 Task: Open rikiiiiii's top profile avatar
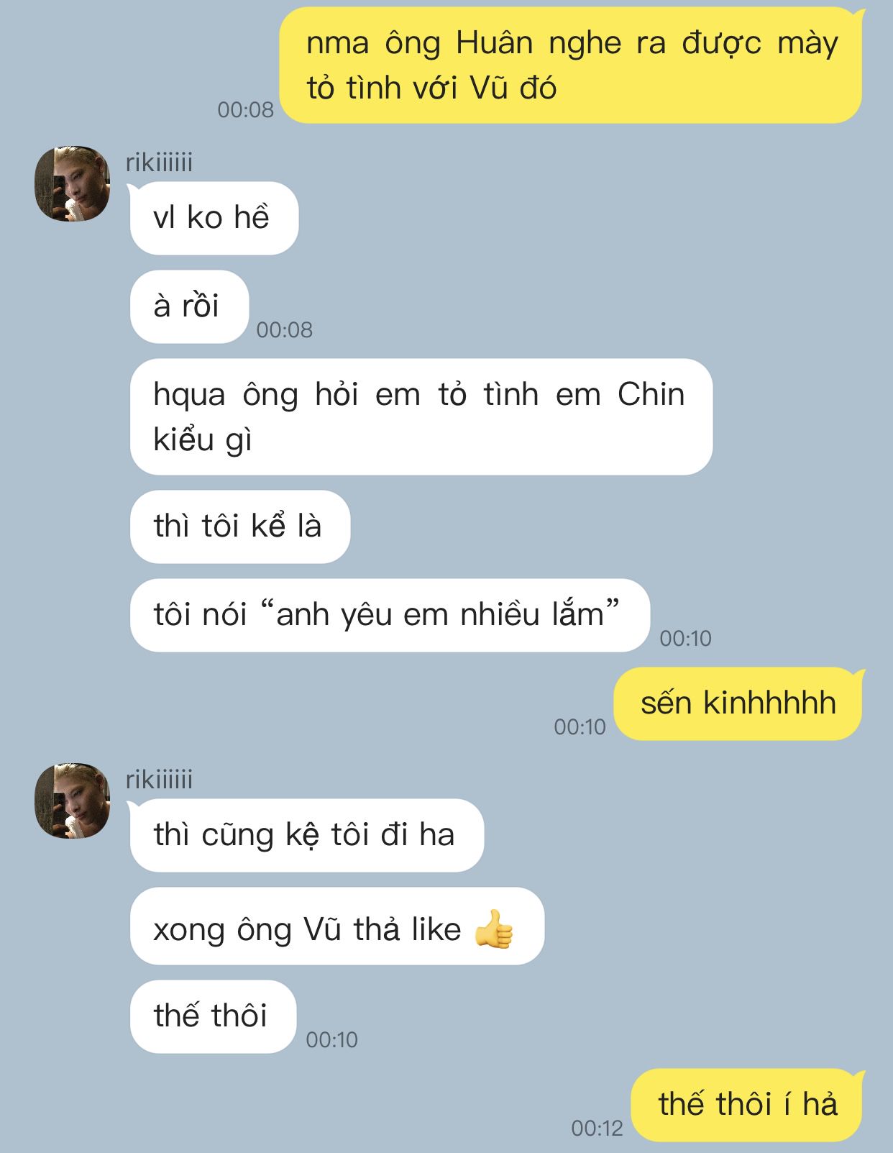tap(73, 183)
